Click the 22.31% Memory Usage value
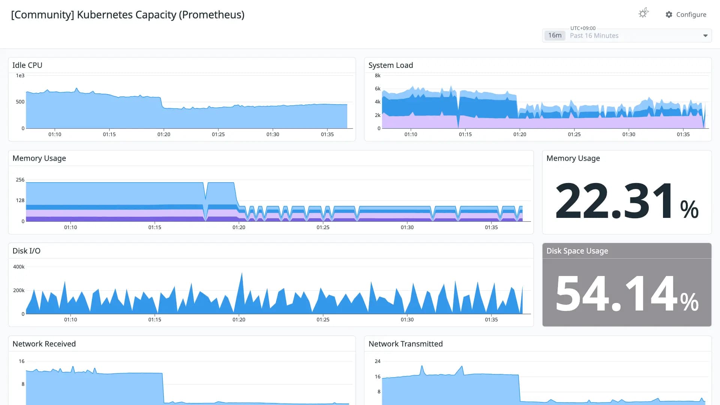 coord(627,201)
